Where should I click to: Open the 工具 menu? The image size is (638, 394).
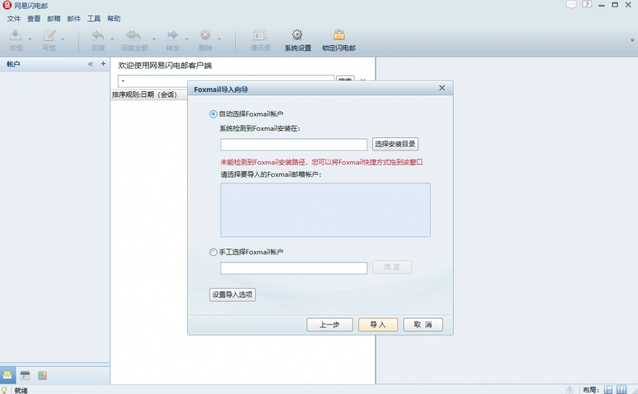pyautogui.click(x=94, y=19)
